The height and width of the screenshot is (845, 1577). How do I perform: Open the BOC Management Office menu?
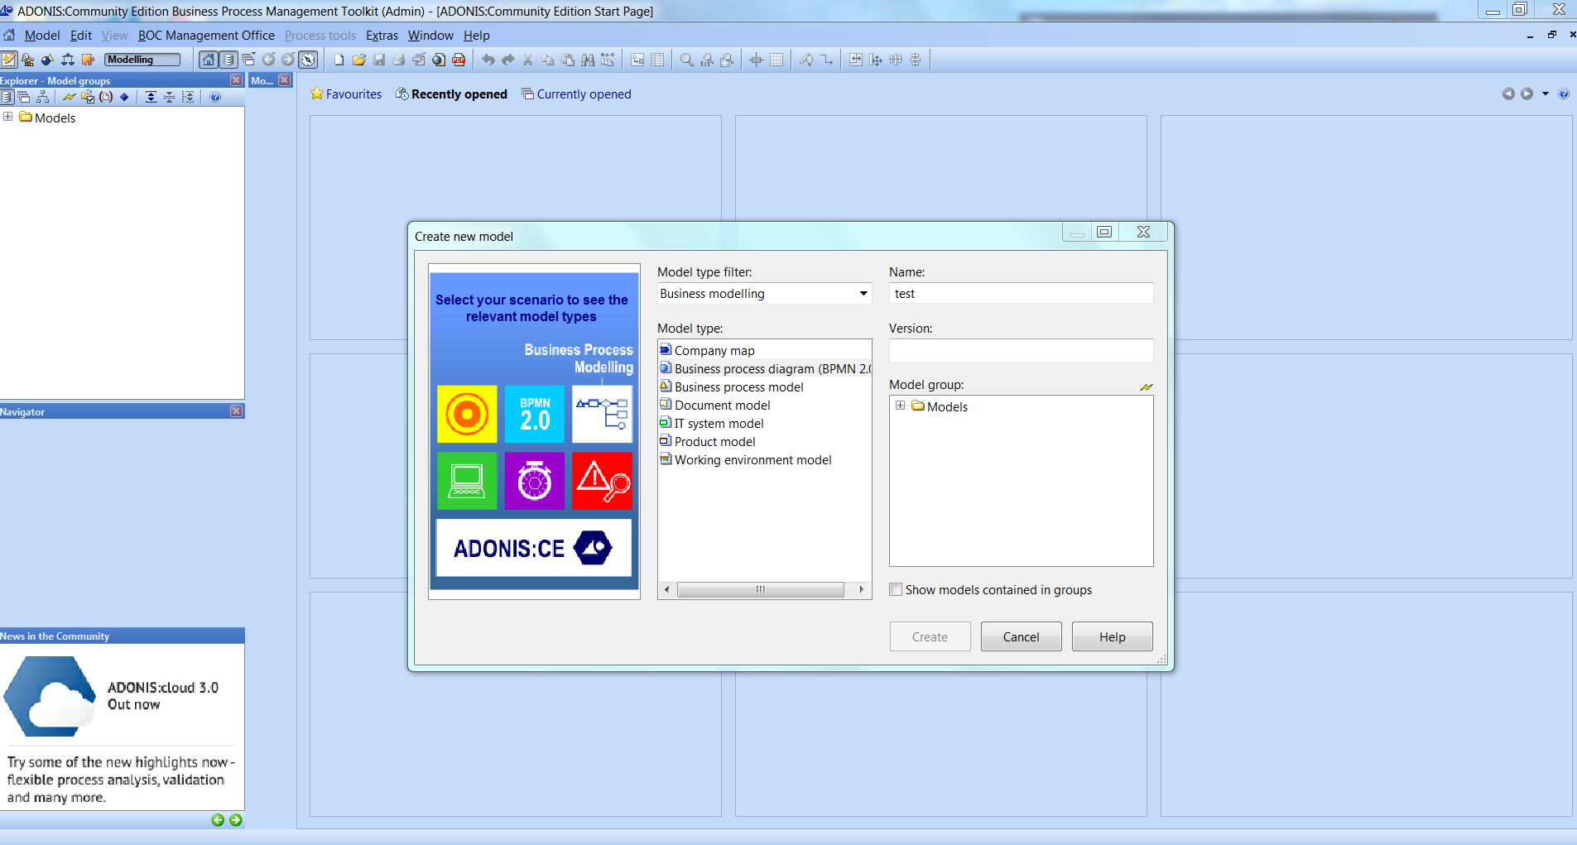[x=206, y=36]
